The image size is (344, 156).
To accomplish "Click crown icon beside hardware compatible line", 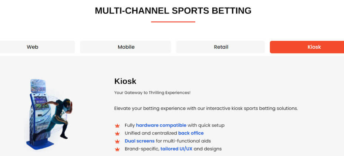I will point(117,126).
